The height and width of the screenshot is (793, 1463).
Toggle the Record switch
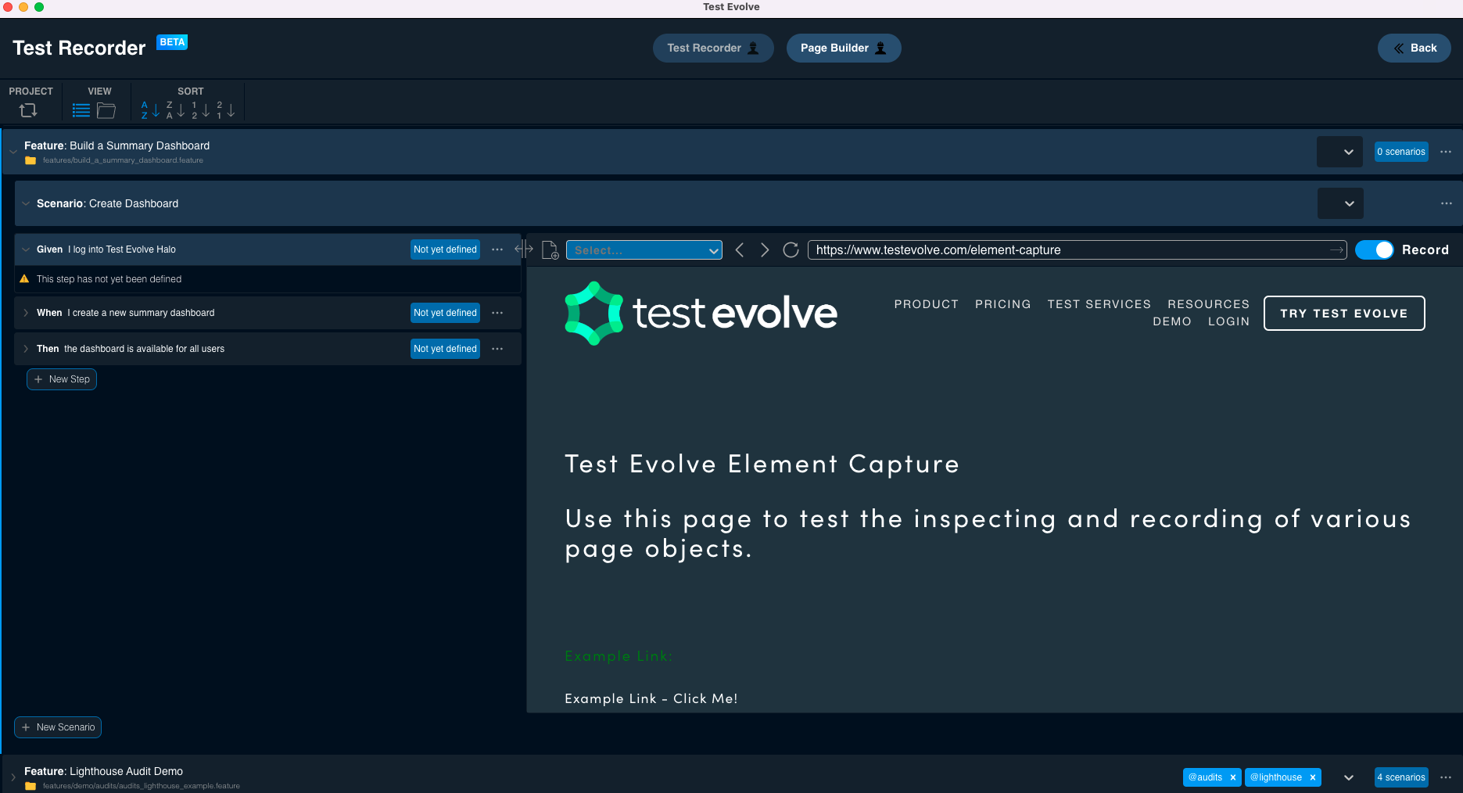1375,249
